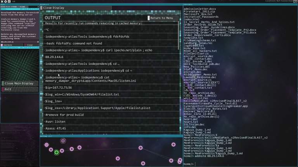Click the '^C' output row

coord(111,30)
